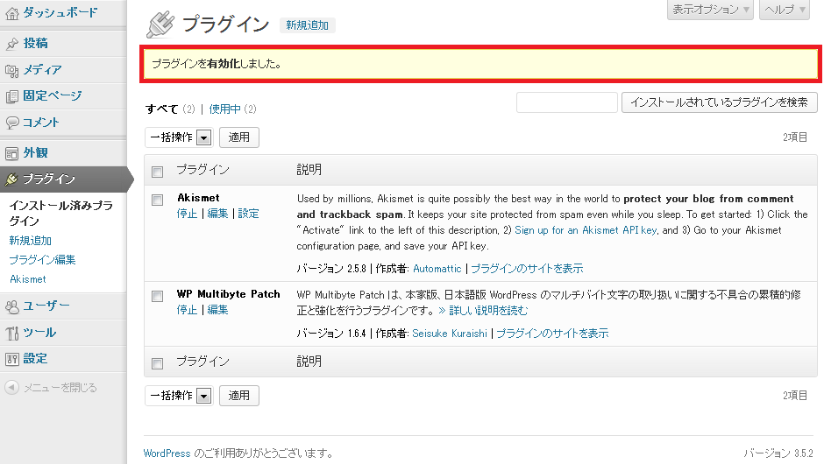Viewport: 824px width, 464px height.
Task: Toggle select-all checkbox in table header
Action: pyautogui.click(x=158, y=171)
